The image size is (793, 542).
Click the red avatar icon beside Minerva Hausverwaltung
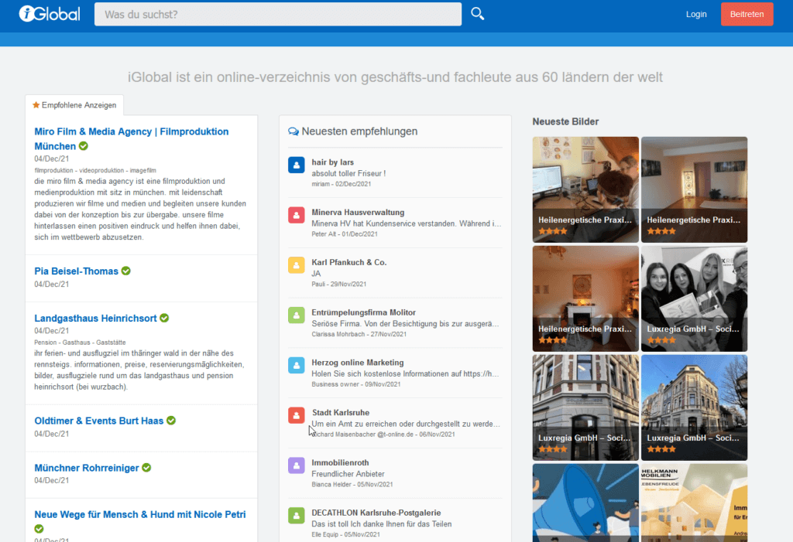(296, 215)
